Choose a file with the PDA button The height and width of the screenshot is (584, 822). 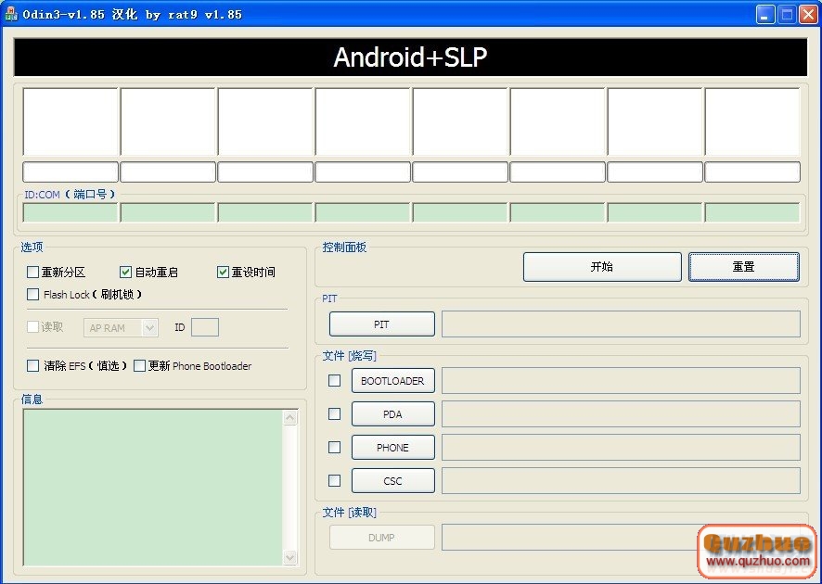392,414
